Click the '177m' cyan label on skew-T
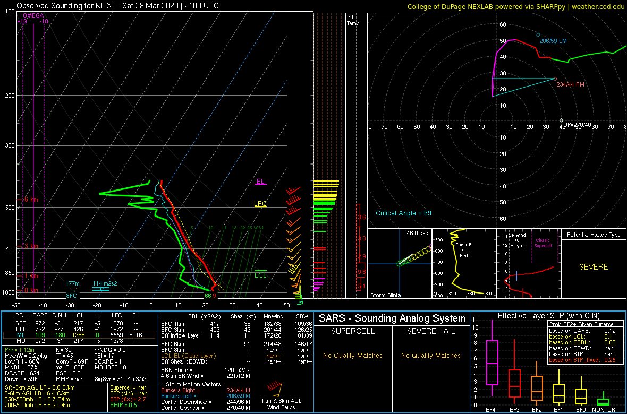This screenshot has width=627, height=414. 73,283
